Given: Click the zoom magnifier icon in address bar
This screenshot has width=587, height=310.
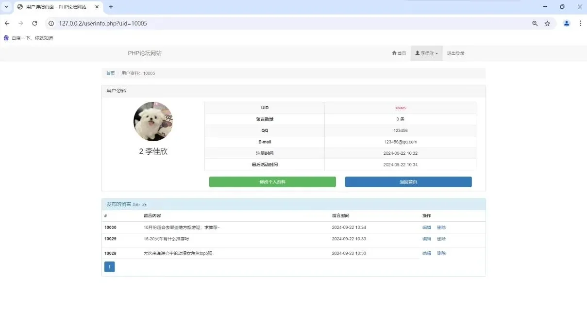Looking at the screenshot, I should (535, 23).
